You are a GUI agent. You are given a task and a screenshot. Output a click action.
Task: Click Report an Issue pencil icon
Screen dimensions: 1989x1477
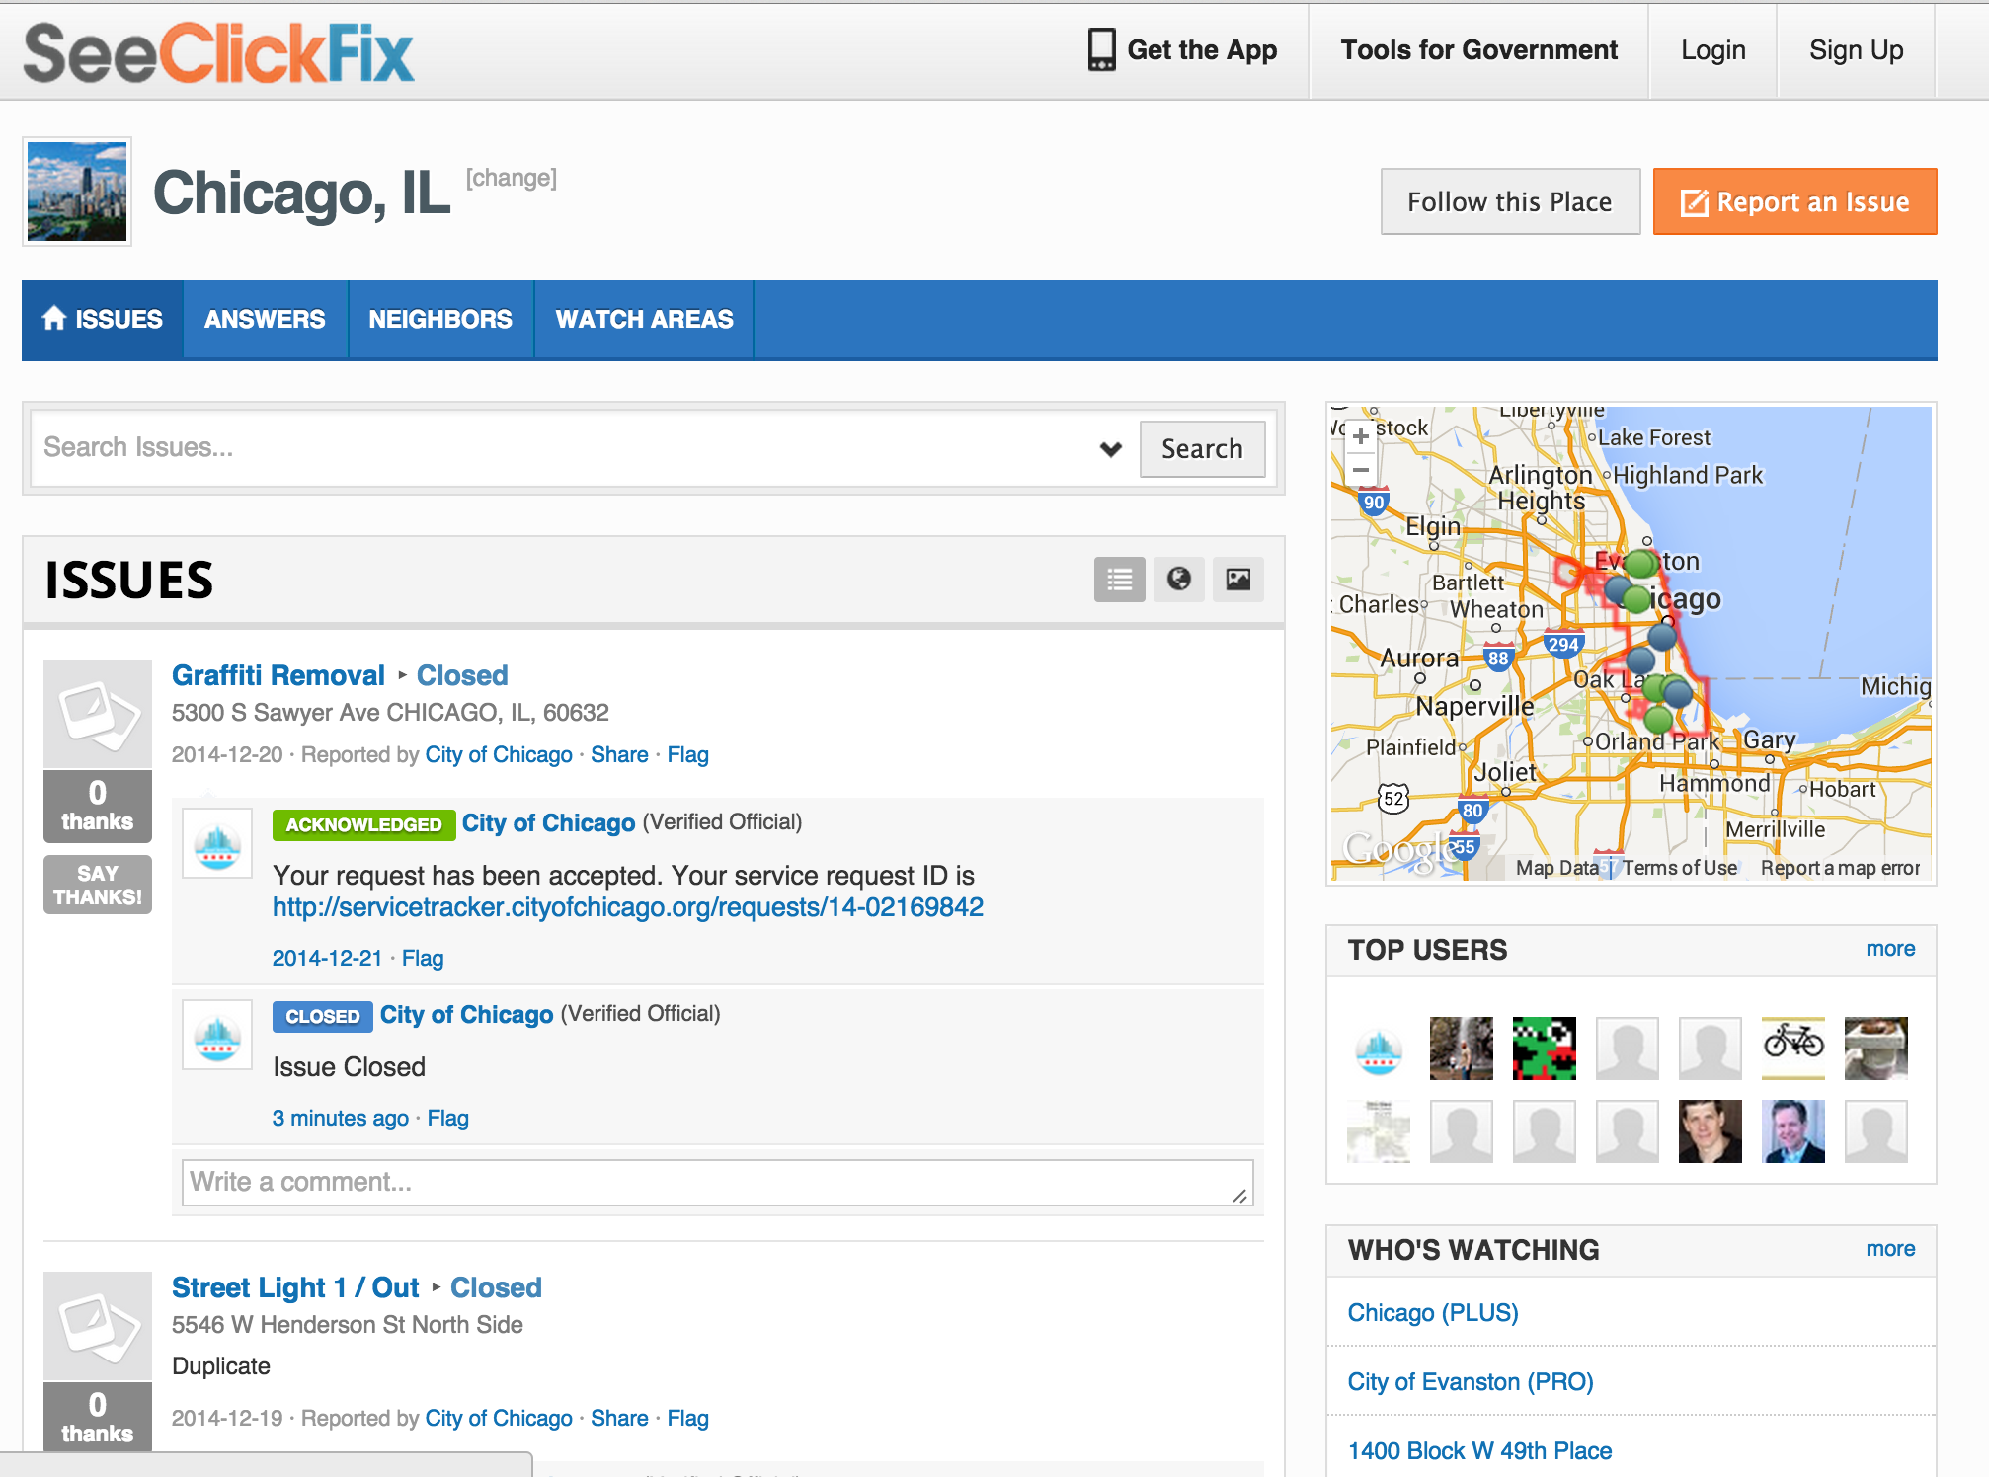point(1694,202)
